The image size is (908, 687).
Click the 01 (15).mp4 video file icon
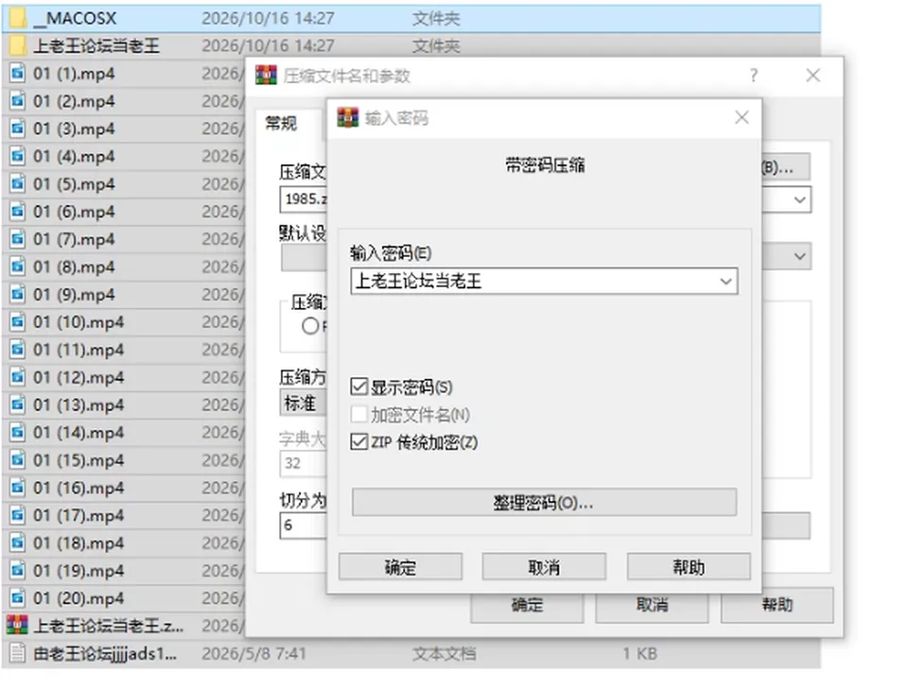(x=18, y=460)
